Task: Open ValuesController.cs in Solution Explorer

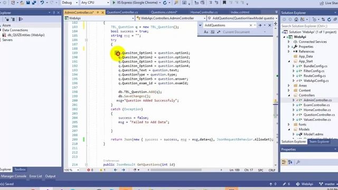Action: click(317, 120)
